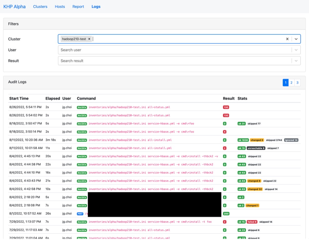Clear all Cluster filter selections

tap(287, 39)
